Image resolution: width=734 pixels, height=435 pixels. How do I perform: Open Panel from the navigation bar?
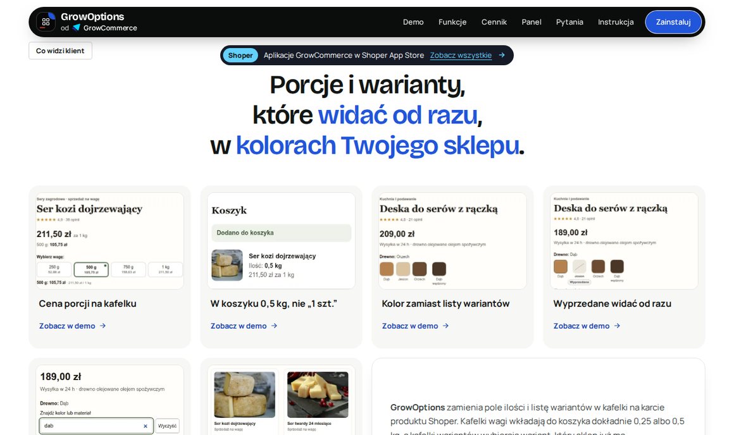532,22
